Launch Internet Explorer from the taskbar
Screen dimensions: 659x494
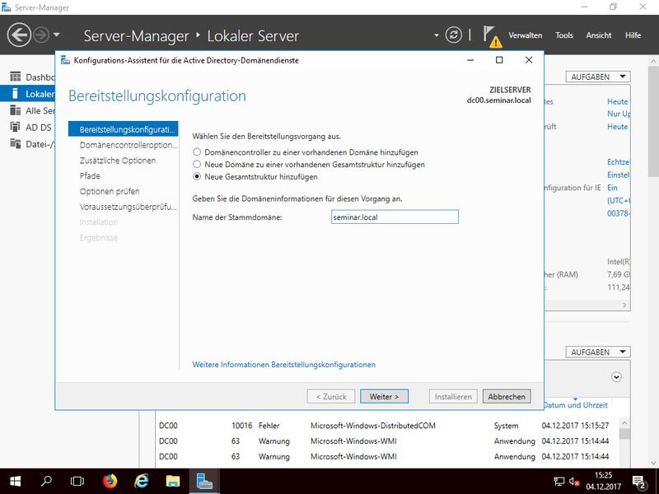tap(142, 480)
